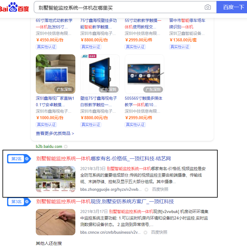Open 百度快照 for the cnncw.cn result
Image resolution: width=247 pixels, height=247 pixels.
tap(159, 232)
